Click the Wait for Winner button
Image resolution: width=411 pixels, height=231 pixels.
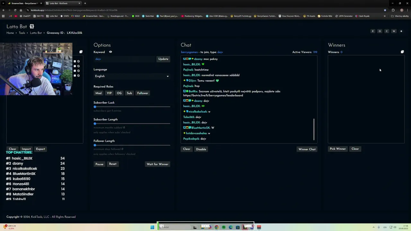tap(157, 164)
